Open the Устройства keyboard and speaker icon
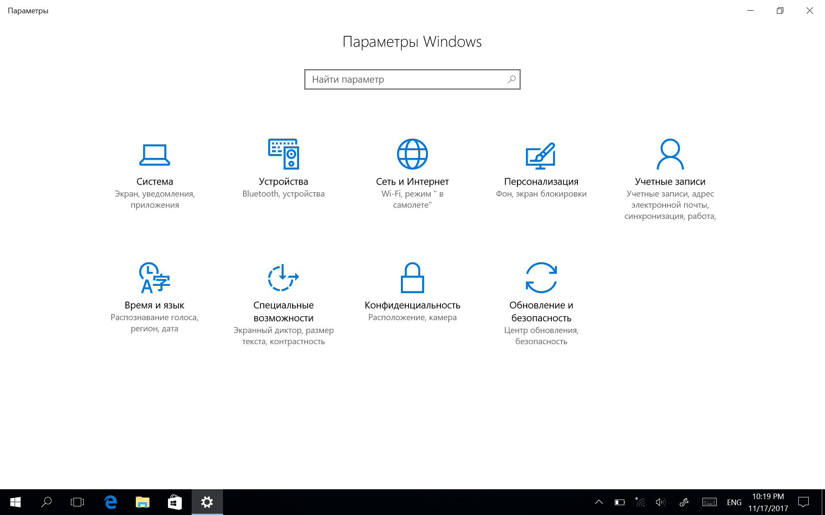 click(284, 154)
